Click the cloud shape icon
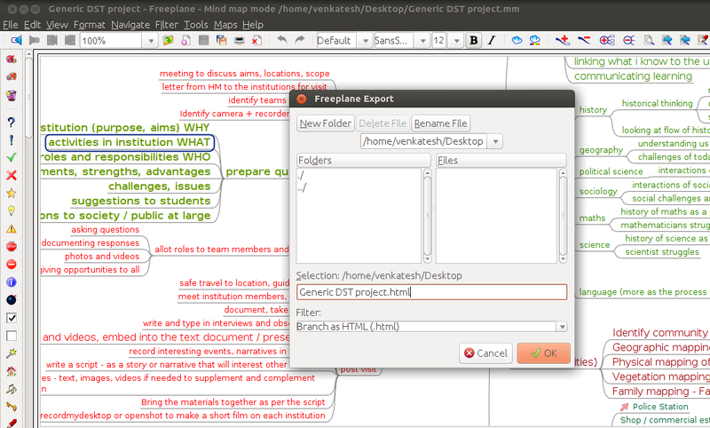The width and height of the screenshot is (710, 428). [517, 40]
